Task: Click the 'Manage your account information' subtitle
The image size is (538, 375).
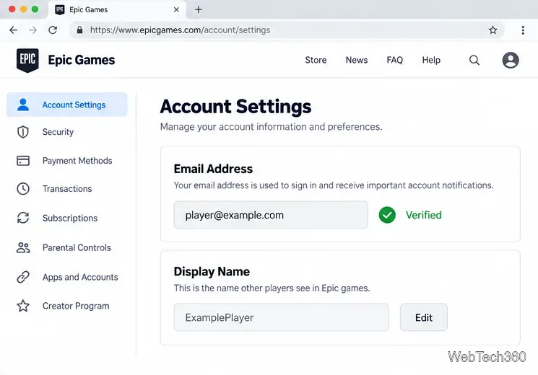Action: point(271,127)
